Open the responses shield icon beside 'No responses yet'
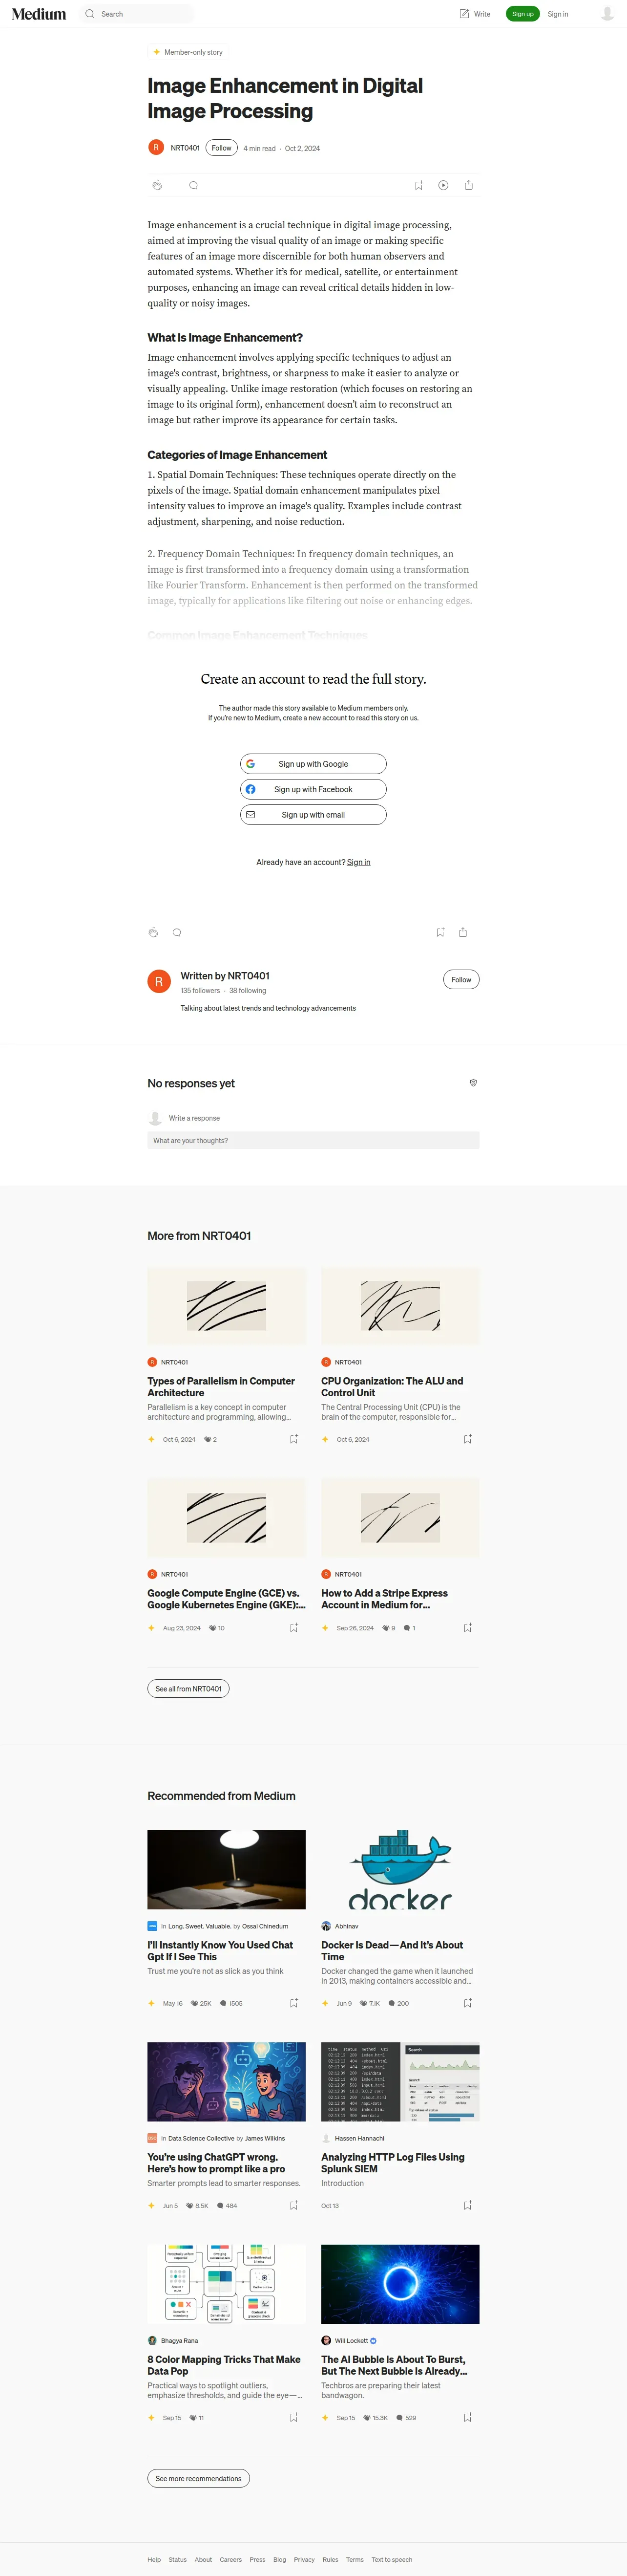 click(473, 1083)
